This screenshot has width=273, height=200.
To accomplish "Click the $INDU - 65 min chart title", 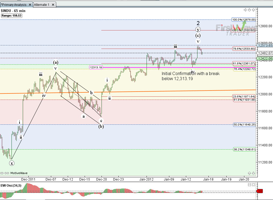I will pos(13,11).
